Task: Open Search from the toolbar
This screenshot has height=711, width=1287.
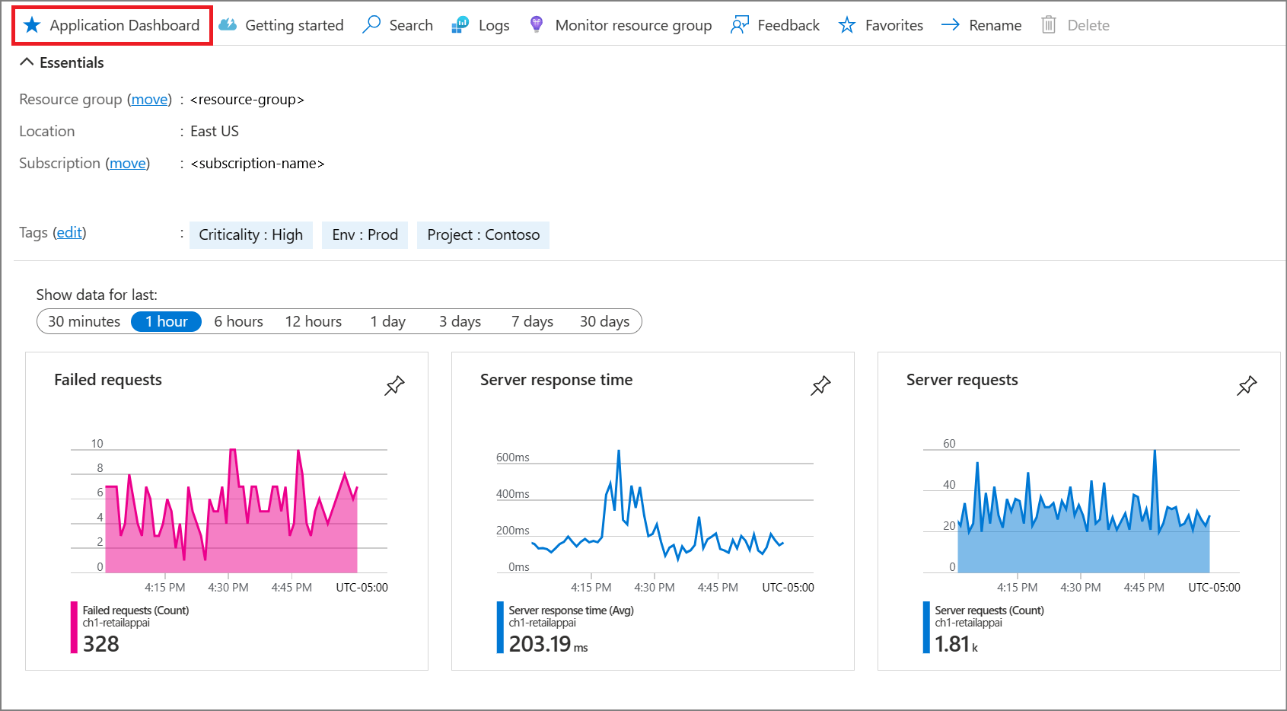Action: point(397,24)
